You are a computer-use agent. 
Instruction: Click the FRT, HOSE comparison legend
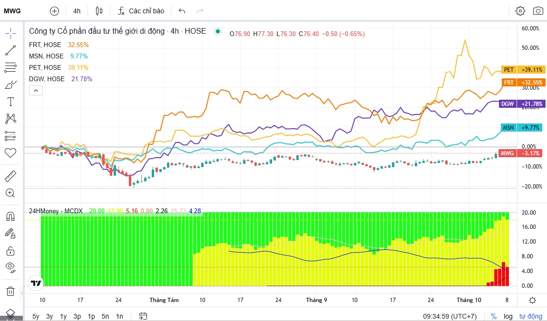[x=45, y=45]
